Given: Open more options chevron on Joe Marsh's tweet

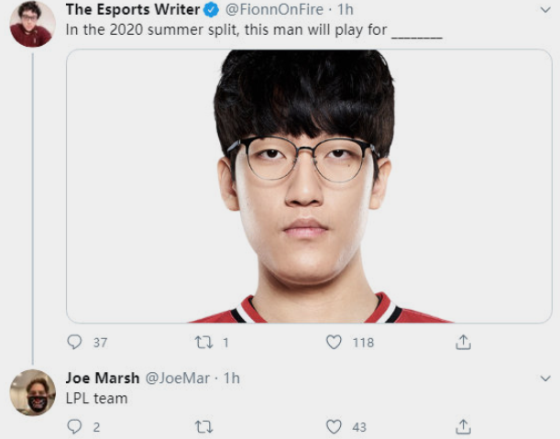Looking at the screenshot, I should click(x=545, y=378).
